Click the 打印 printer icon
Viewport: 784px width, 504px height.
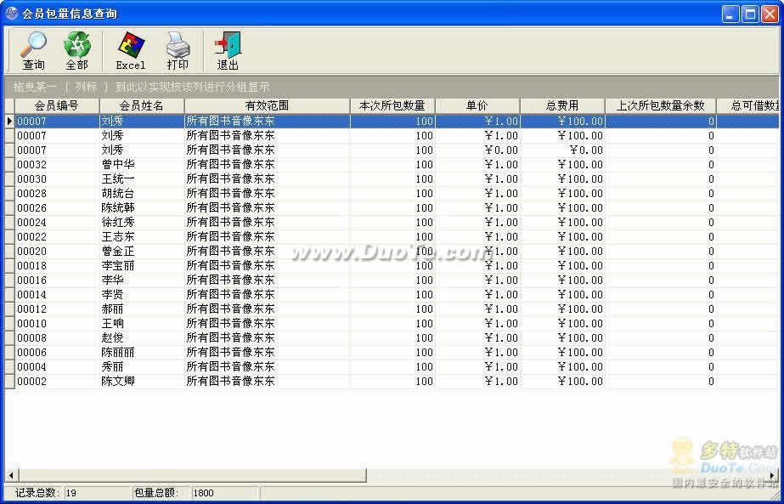coord(178,50)
